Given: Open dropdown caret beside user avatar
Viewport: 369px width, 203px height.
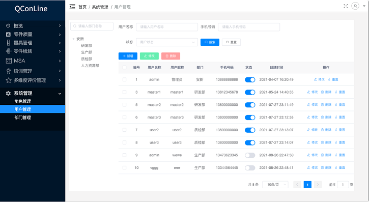Looking at the screenshot, I should [364, 6].
